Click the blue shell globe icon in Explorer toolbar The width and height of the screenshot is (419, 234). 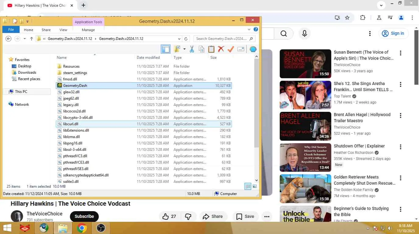point(253,49)
